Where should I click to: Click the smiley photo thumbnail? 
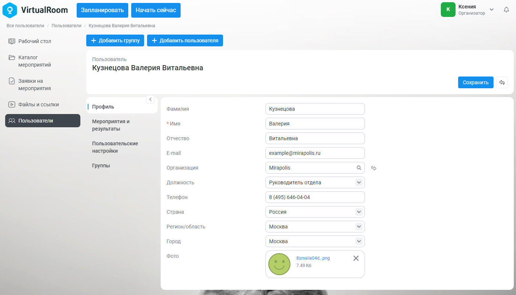coord(279,264)
